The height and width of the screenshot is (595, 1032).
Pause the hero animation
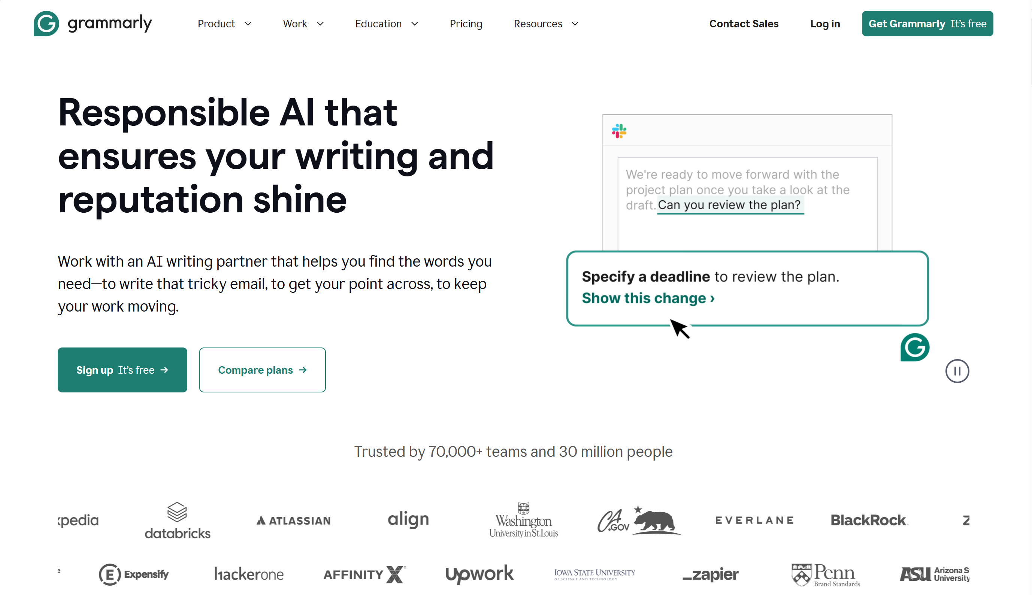[956, 371]
